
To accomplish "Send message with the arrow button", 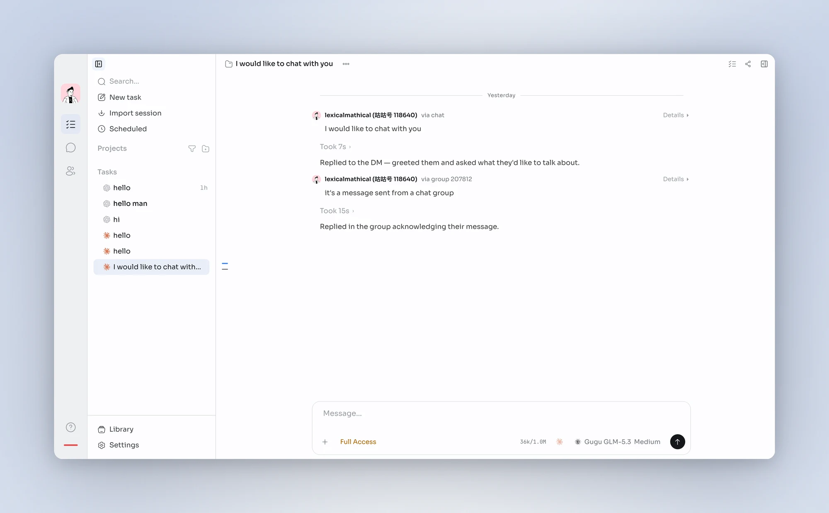I will (x=678, y=442).
